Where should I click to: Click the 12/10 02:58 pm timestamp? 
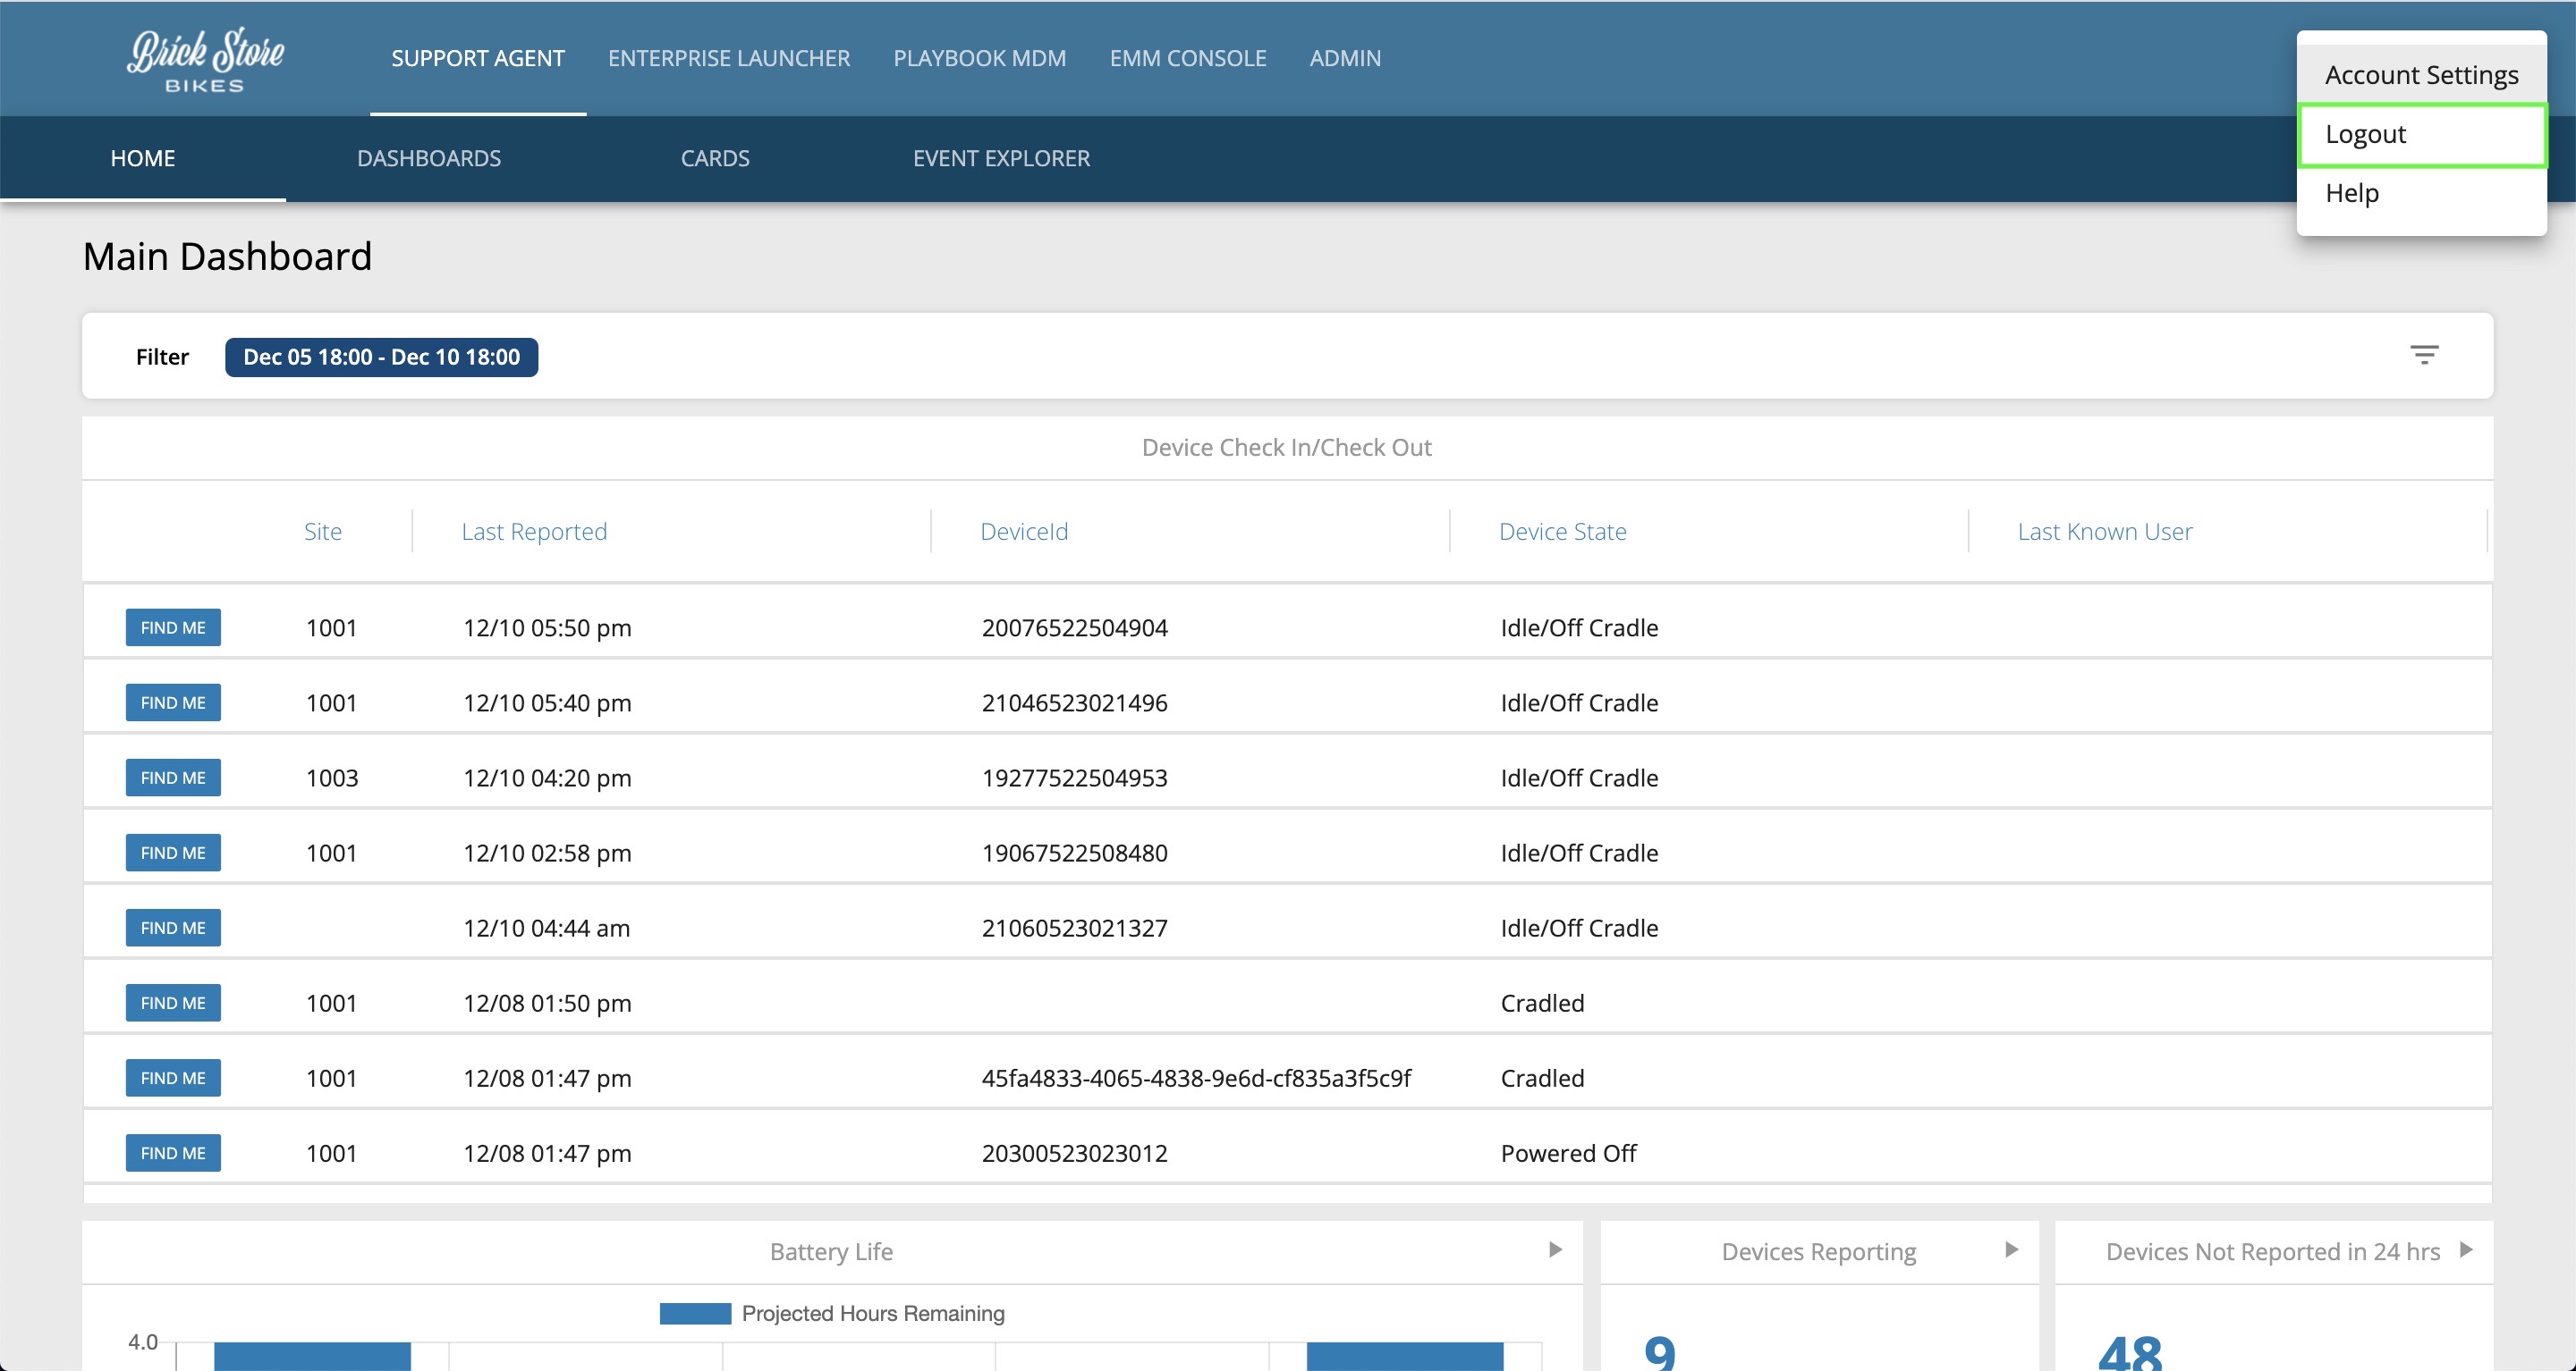click(547, 853)
